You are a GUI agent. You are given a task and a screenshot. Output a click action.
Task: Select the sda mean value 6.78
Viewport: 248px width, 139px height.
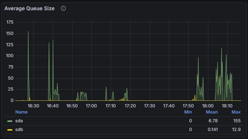click(x=213, y=121)
